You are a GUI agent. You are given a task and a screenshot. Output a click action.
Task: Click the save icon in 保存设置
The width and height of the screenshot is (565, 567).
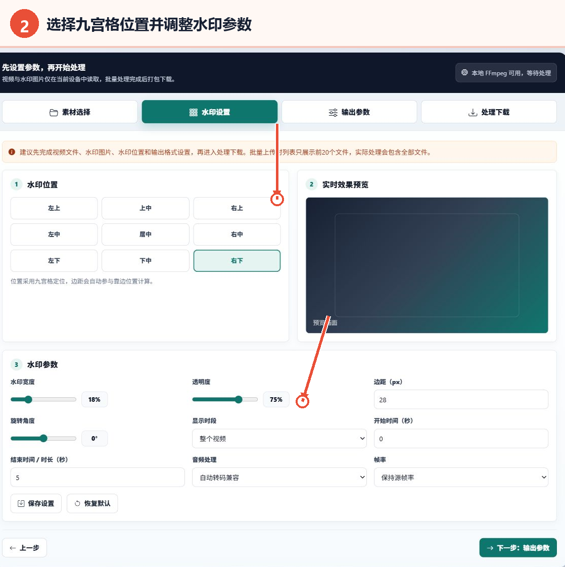point(21,503)
